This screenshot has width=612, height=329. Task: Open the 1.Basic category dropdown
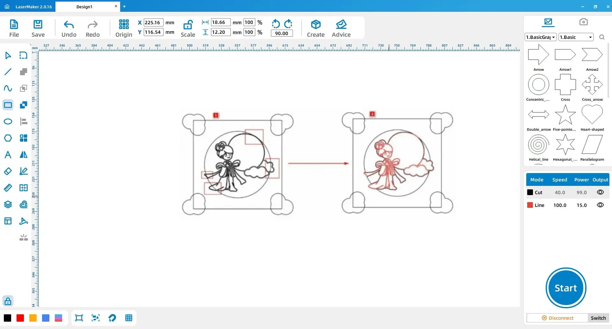[x=576, y=37]
